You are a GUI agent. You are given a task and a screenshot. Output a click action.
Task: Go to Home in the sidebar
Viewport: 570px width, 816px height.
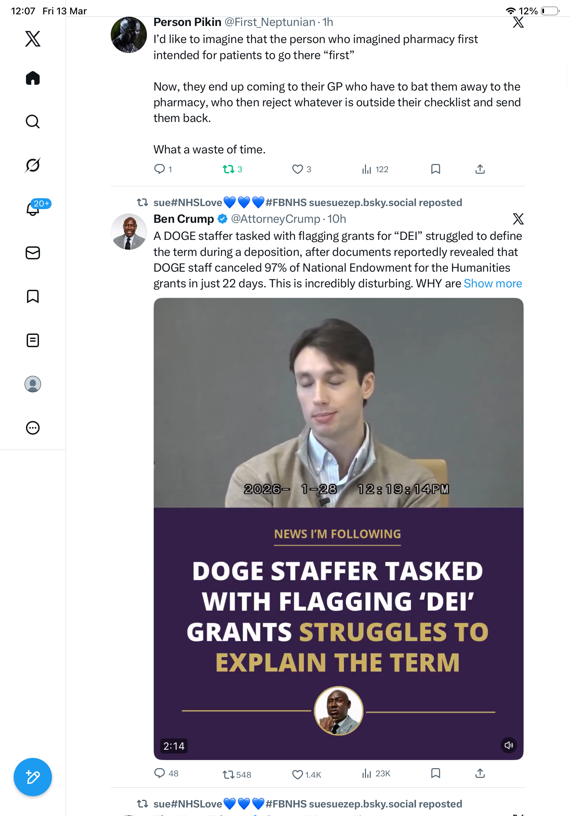pyautogui.click(x=33, y=78)
